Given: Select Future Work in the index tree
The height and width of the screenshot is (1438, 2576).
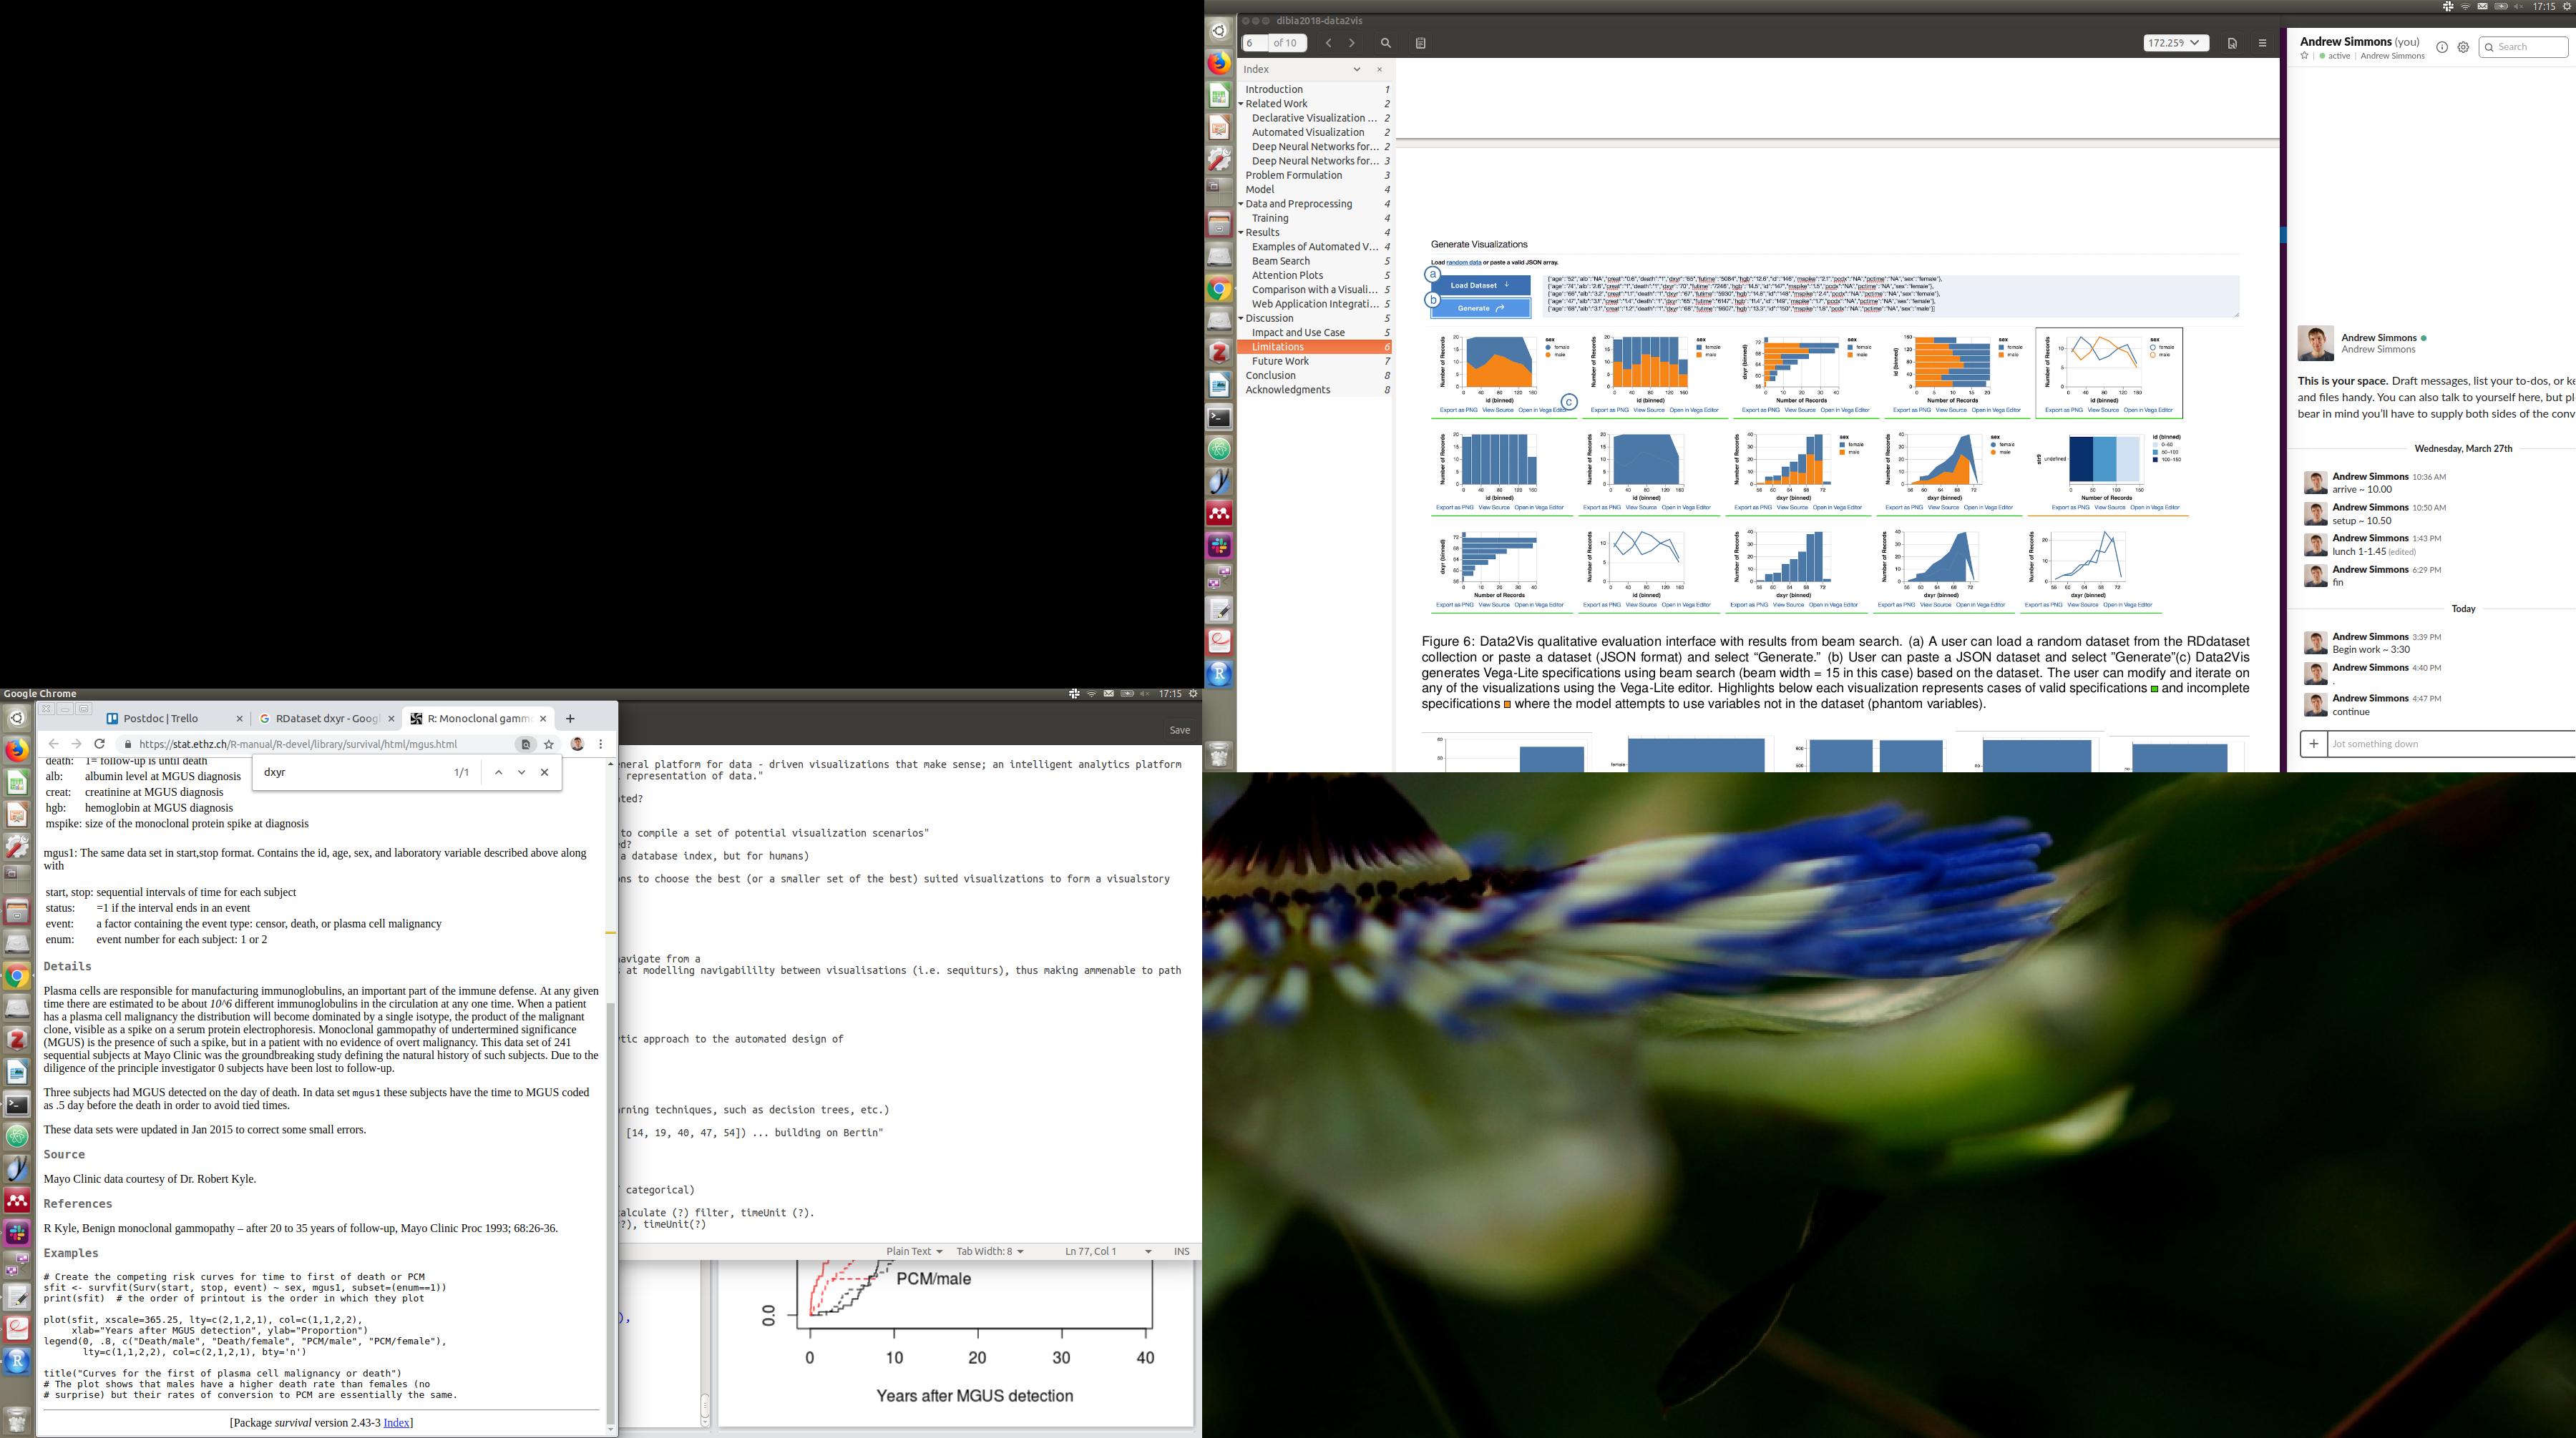Looking at the screenshot, I should (x=1279, y=362).
